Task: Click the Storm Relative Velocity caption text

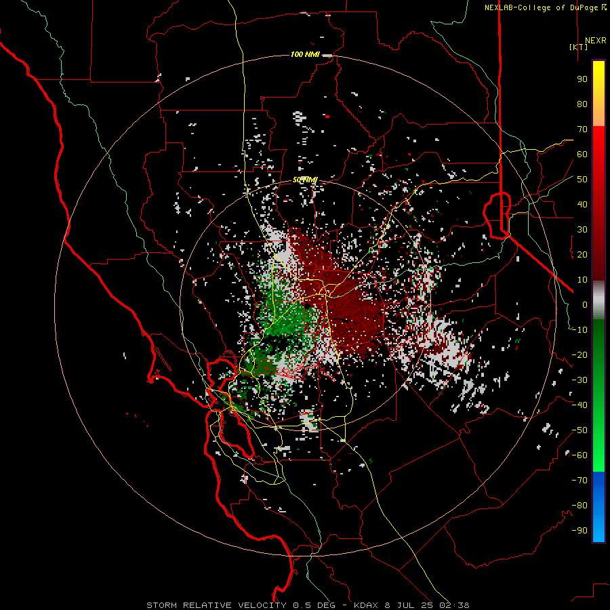Action: pos(308,605)
